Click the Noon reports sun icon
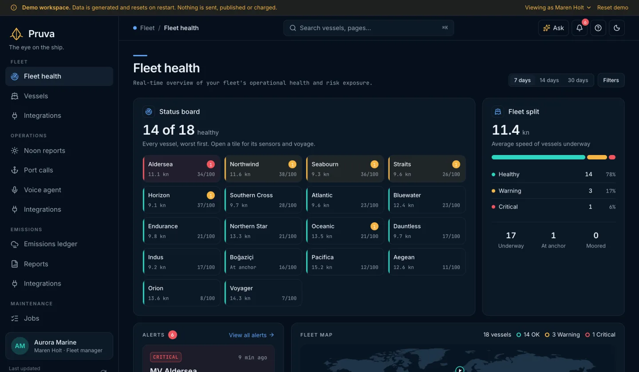Screen dimensions: 639x372 (15, 151)
